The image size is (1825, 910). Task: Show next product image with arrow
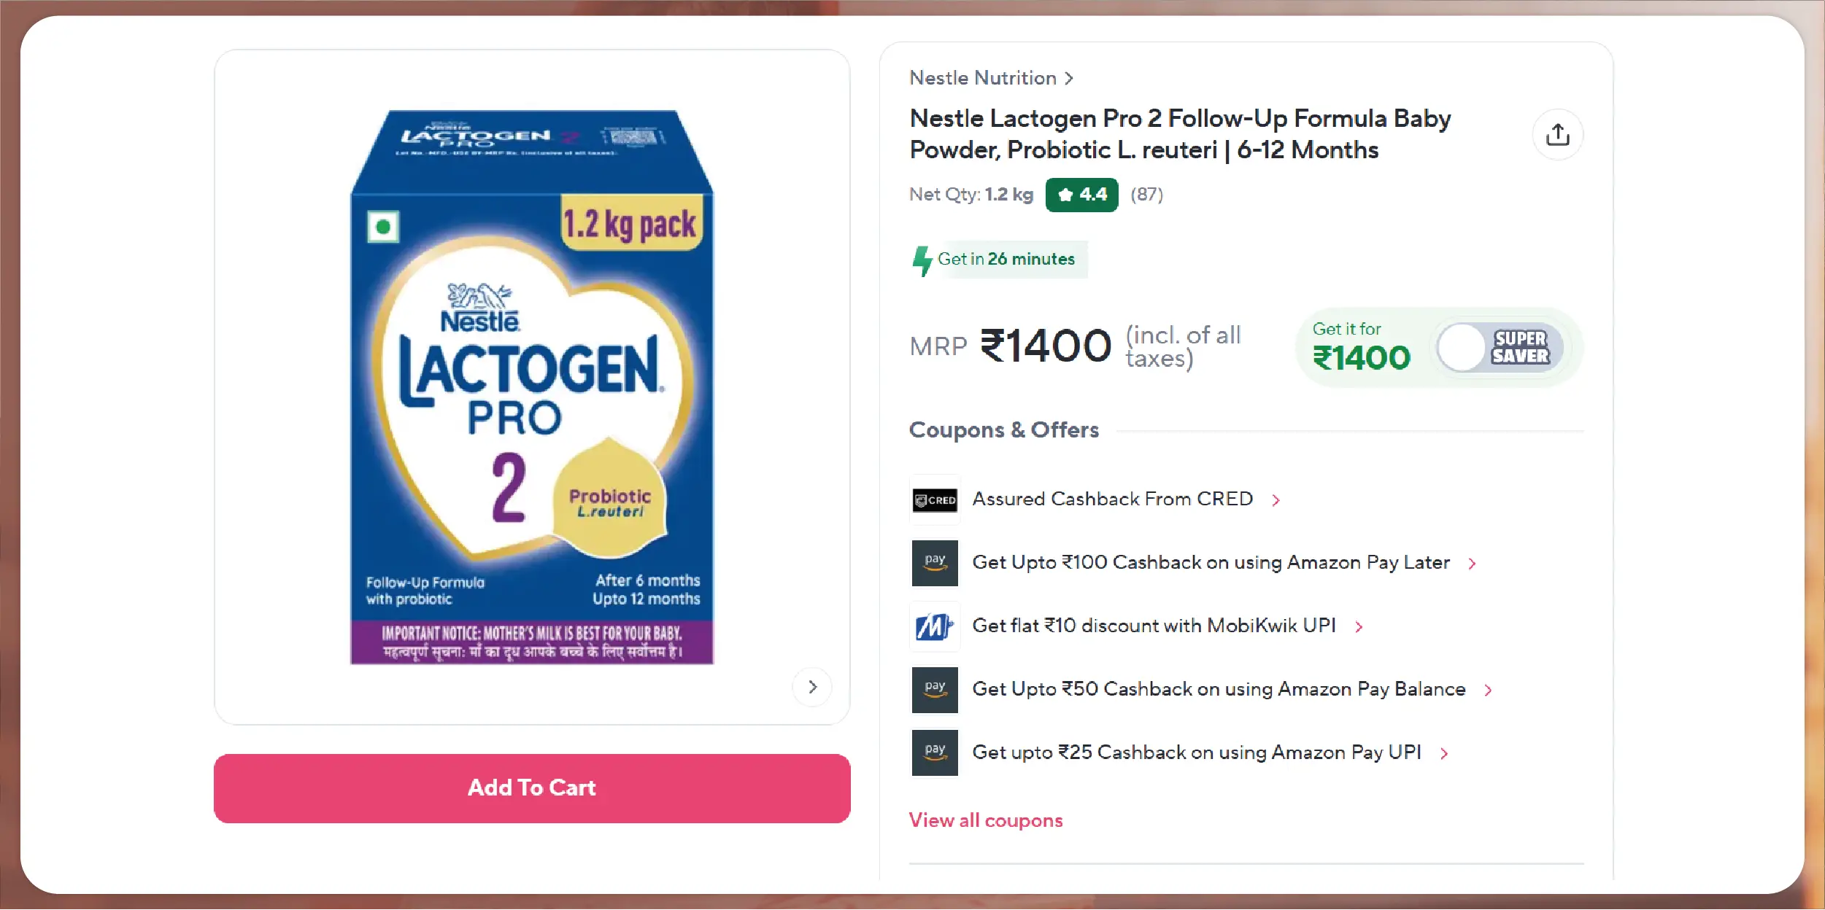pos(812,687)
